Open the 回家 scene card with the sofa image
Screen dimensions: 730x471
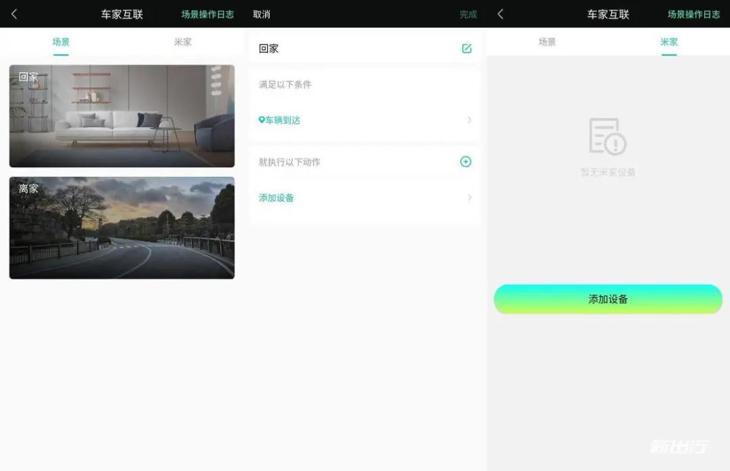(x=122, y=116)
